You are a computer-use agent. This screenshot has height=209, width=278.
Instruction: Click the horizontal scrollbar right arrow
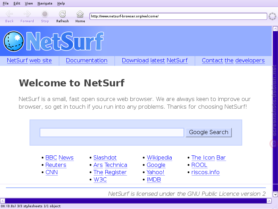click(x=269, y=201)
